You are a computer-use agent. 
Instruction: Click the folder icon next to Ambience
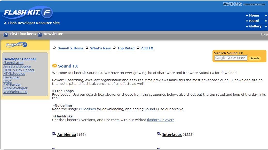pos(54,134)
